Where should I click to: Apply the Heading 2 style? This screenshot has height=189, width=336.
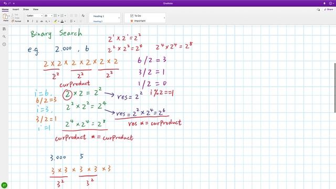pyautogui.click(x=98, y=21)
